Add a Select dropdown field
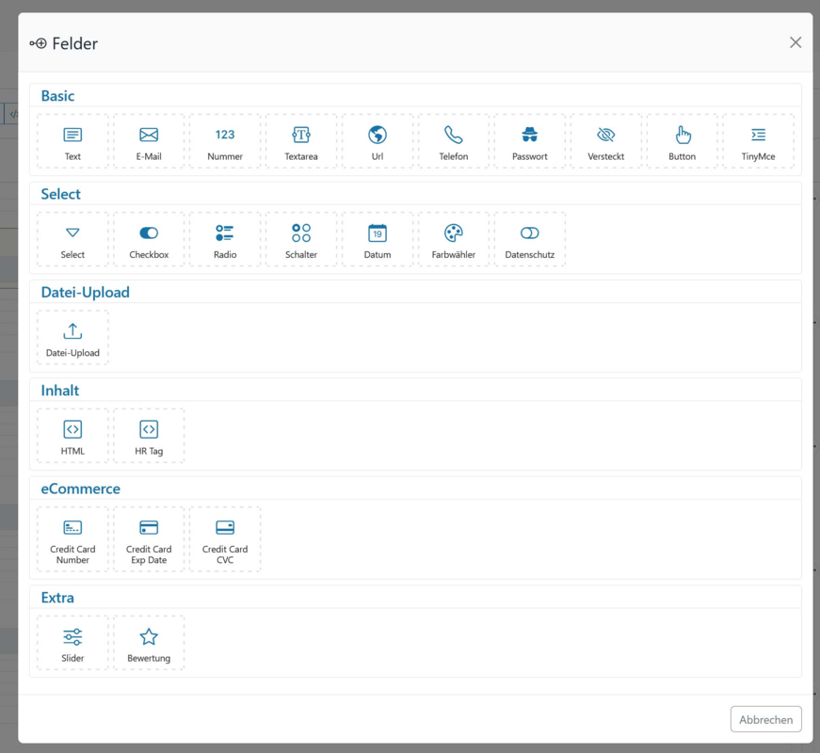The width and height of the screenshot is (820, 753). coord(72,239)
